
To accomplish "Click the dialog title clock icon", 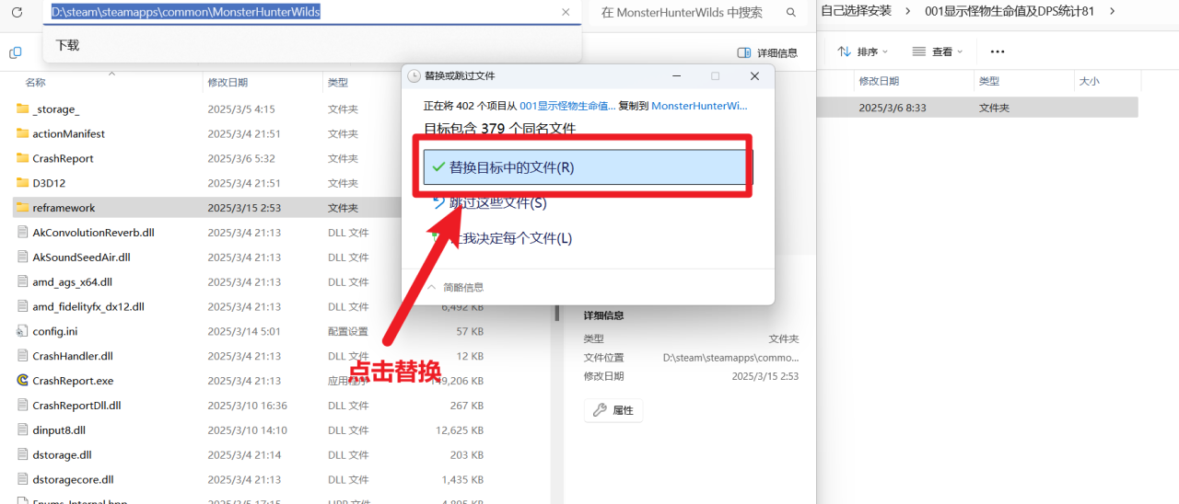I will (x=414, y=75).
